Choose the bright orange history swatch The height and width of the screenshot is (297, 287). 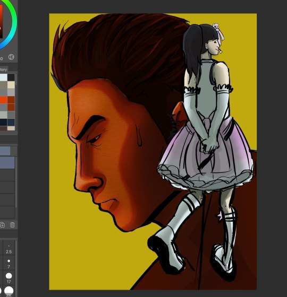(x=3, y=100)
